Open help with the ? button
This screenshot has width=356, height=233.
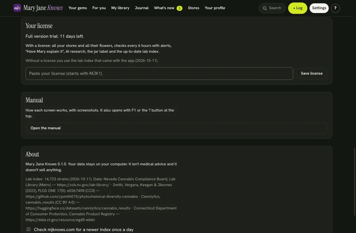pyautogui.click(x=335, y=8)
